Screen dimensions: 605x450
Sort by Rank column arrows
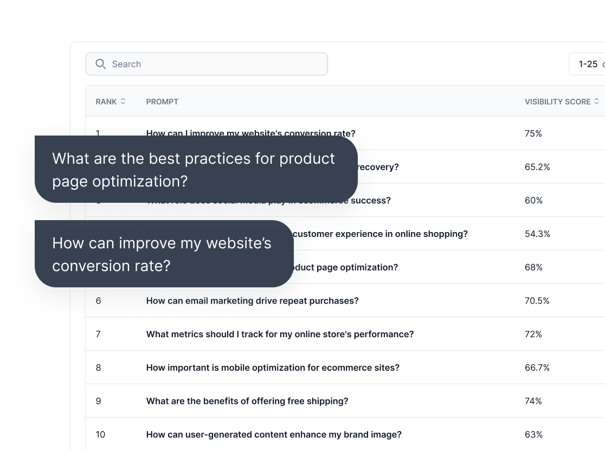pos(123,101)
